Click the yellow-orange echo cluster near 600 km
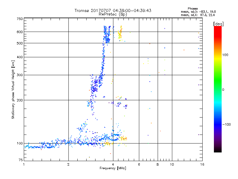 coord(120,33)
